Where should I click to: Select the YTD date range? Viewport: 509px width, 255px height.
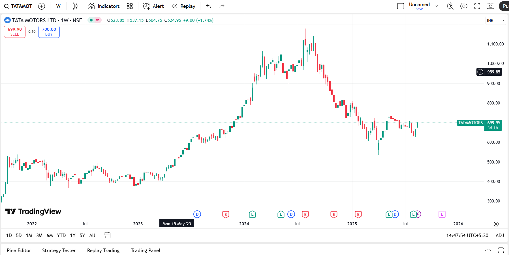(61, 236)
